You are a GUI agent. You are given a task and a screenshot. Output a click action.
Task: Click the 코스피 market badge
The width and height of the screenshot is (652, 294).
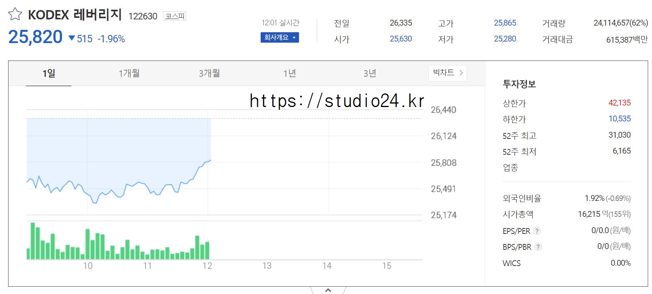175,16
